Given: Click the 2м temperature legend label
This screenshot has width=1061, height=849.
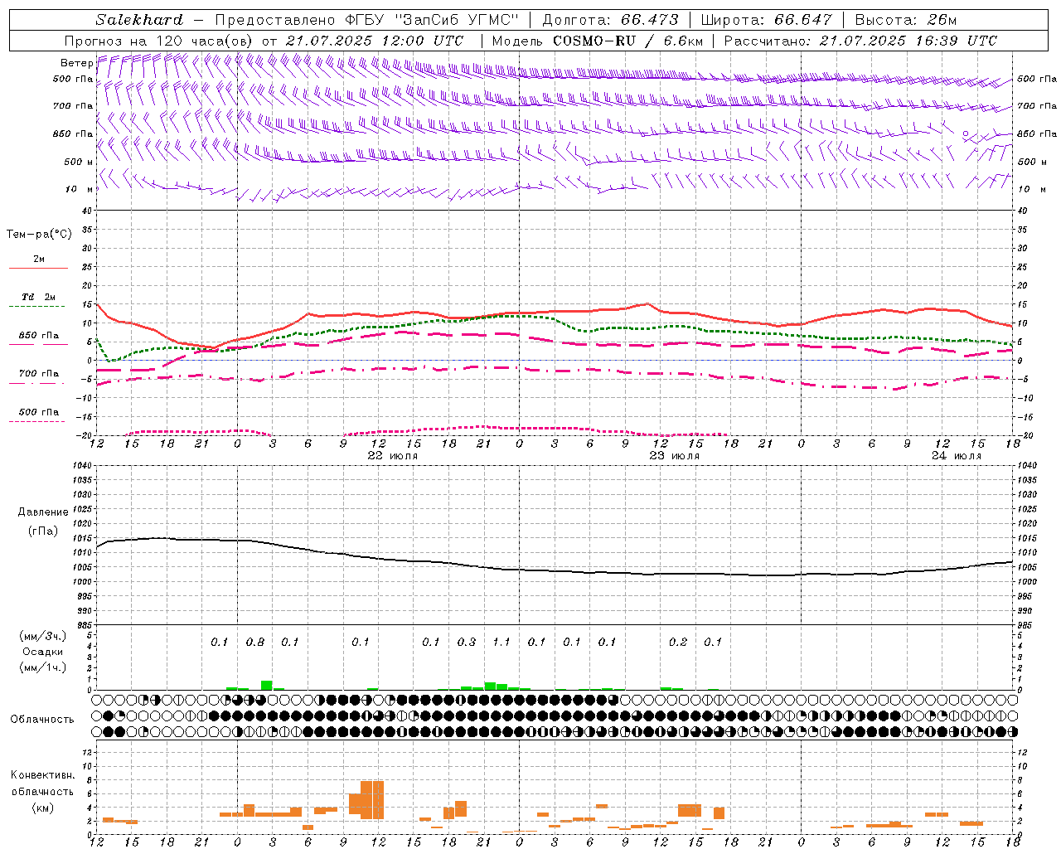Looking at the screenshot, I should point(39,259).
